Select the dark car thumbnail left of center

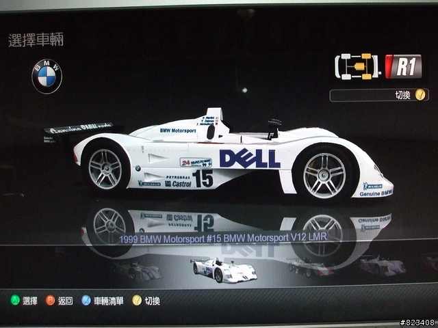[137, 271]
